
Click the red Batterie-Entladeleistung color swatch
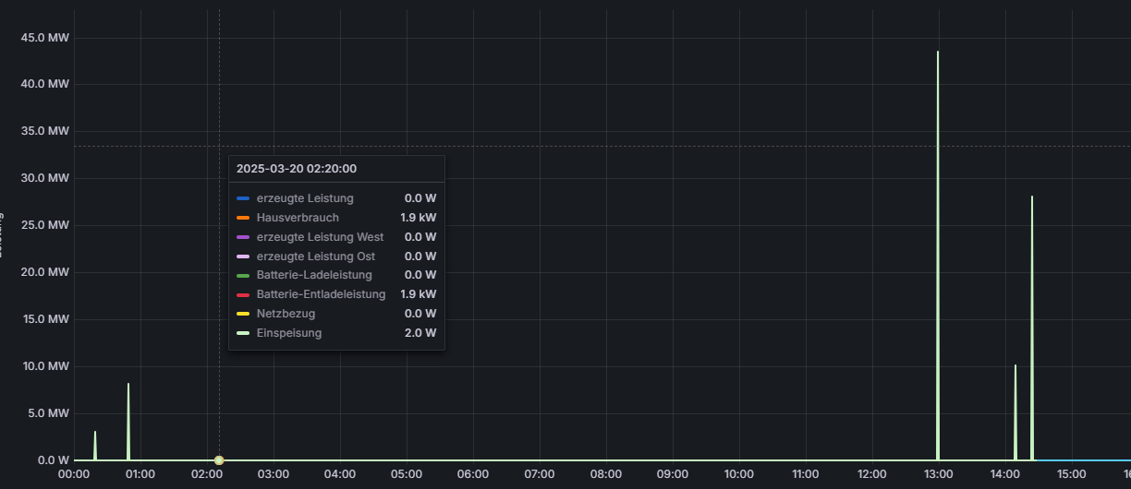(243, 294)
